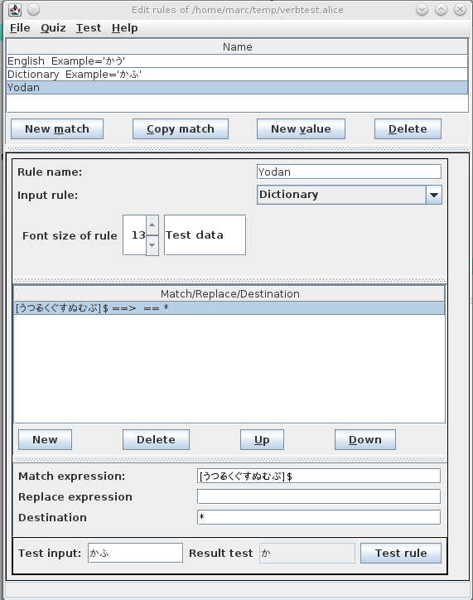Click the Test data text area
This screenshot has height=600, width=473.
[x=205, y=235]
